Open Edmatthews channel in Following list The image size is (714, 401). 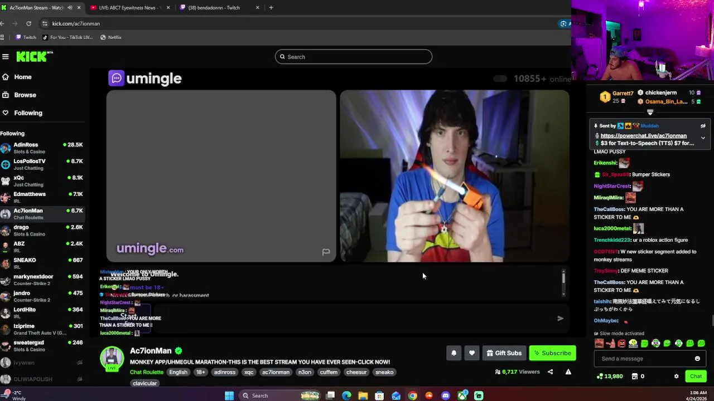[x=42, y=197]
